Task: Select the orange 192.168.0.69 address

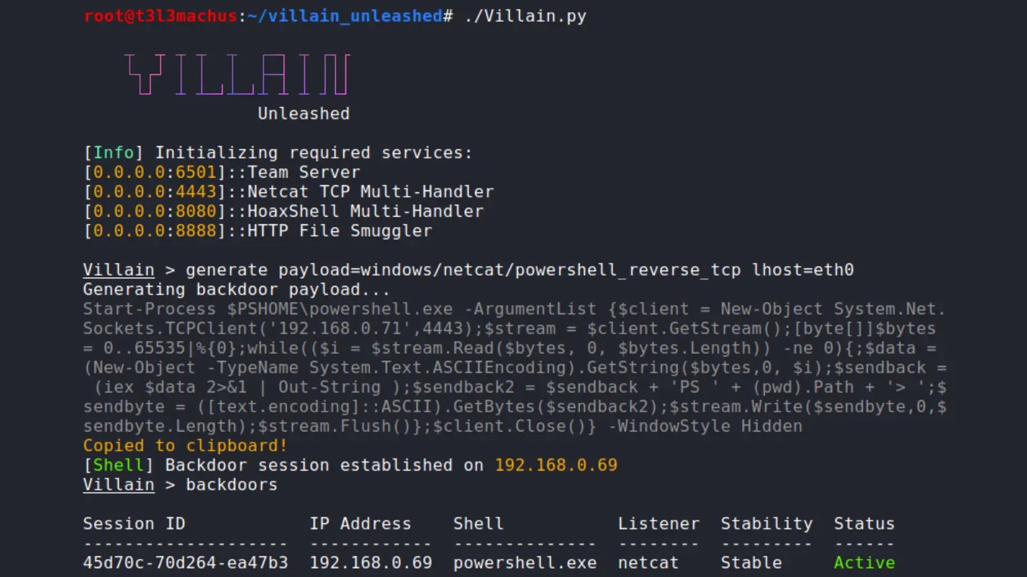Action: point(556,465)
